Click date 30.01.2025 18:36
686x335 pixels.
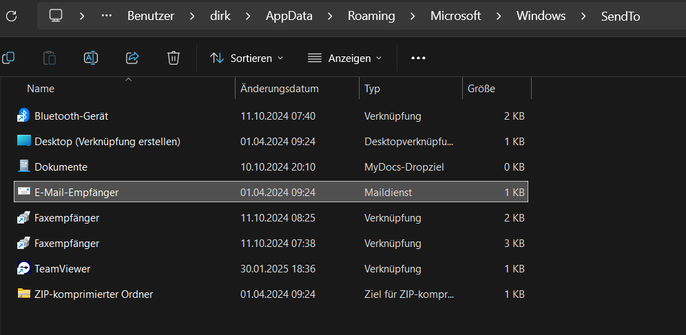coord(278,268)
